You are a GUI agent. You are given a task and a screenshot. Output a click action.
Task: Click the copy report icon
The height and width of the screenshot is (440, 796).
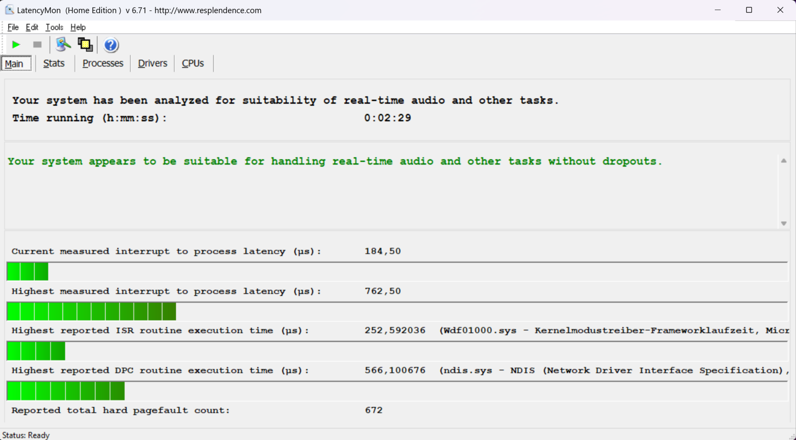pos(85,44)
